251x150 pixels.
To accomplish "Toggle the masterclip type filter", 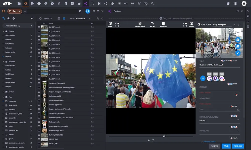I will click(x=4, y=101).
